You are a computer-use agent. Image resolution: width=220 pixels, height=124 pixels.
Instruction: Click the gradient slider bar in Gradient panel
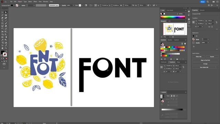(172, 110)
